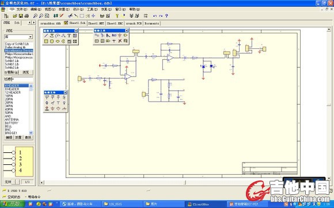The width and height of the screenshot is (334, 208).
Task: Click the Print icon in the main toolbar
Action: pyautogui.click(x=26, y=16)
